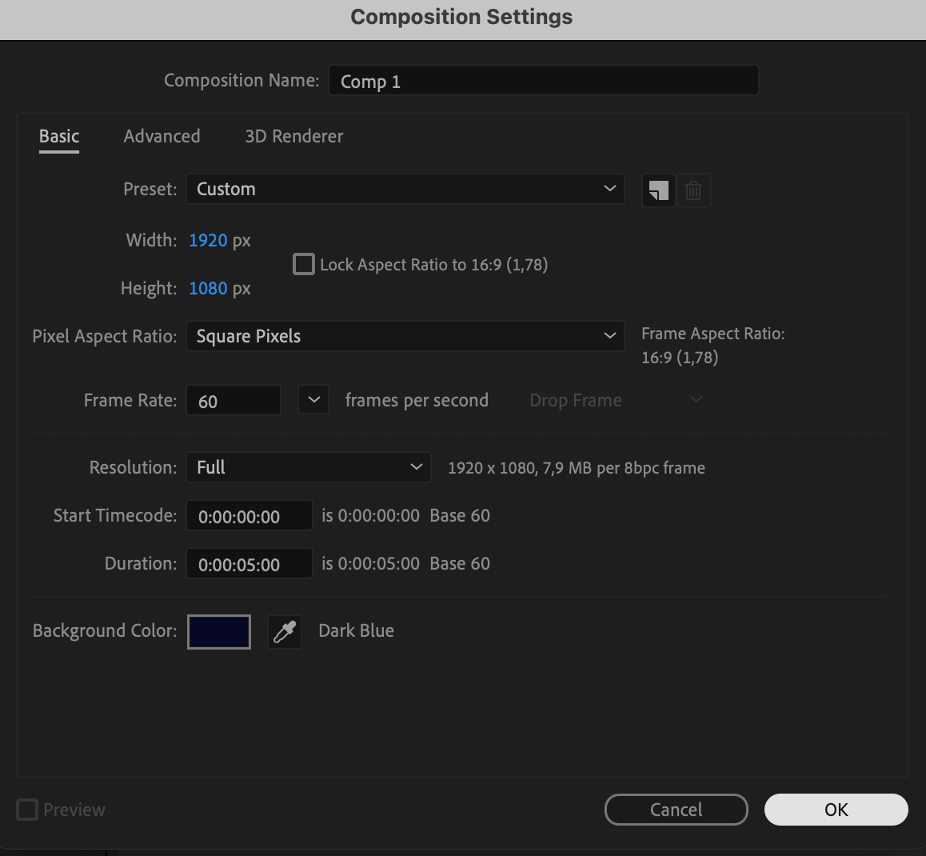926x856 pixels.
Task: Expand the Pixel Aspect Ratio dropdown
Action: pyautogui.click(x=405, y=336)
